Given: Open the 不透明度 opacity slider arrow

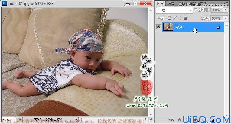Looking at the screenshot, I should coord(225,10).
